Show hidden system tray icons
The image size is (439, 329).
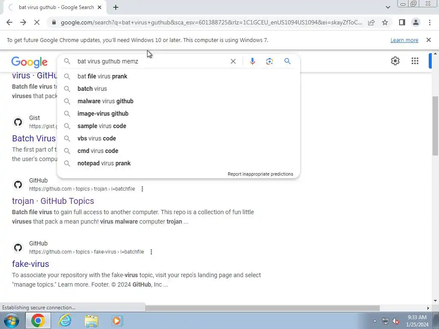tap(375, 321)
